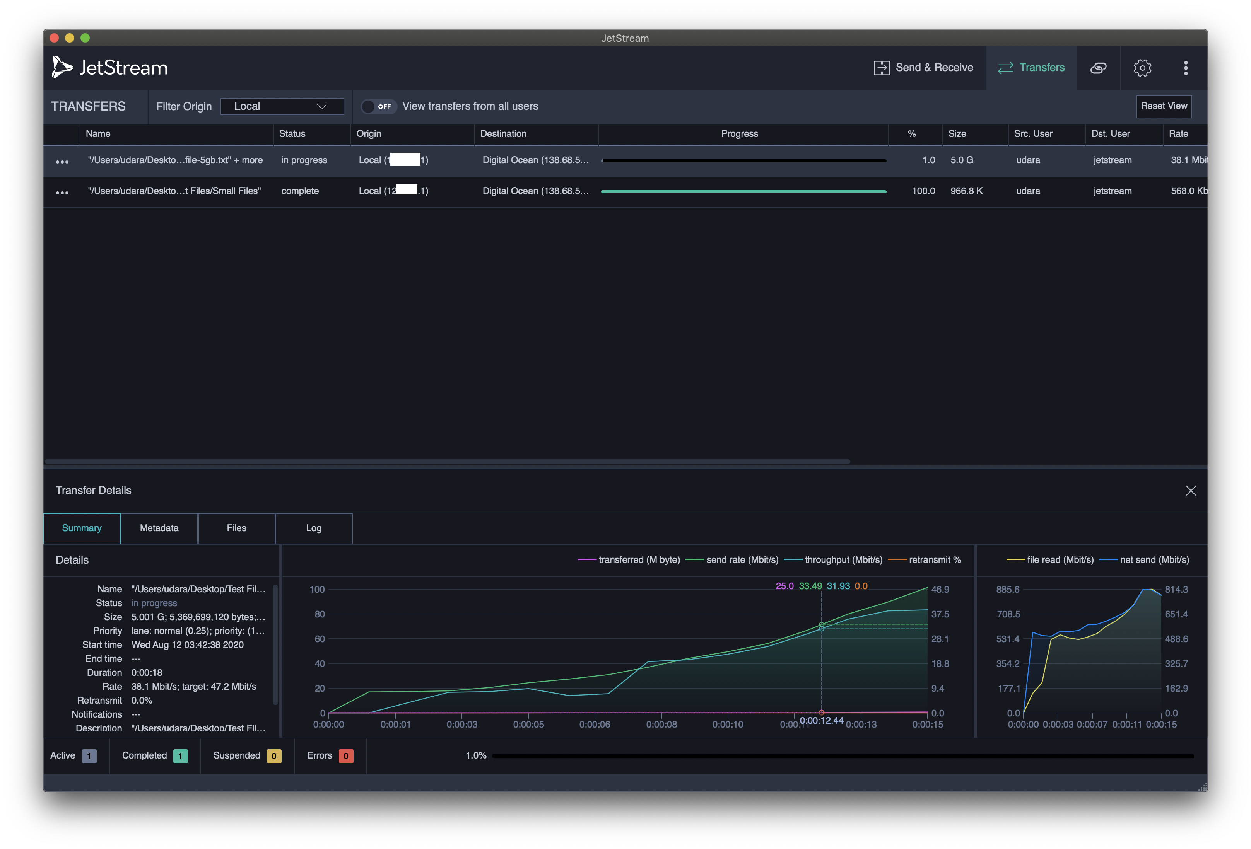Toggle net send (Mbit/s) legend series
Image resolution: width=1251 pixels, height=849 pixels.
point(1144,560)
